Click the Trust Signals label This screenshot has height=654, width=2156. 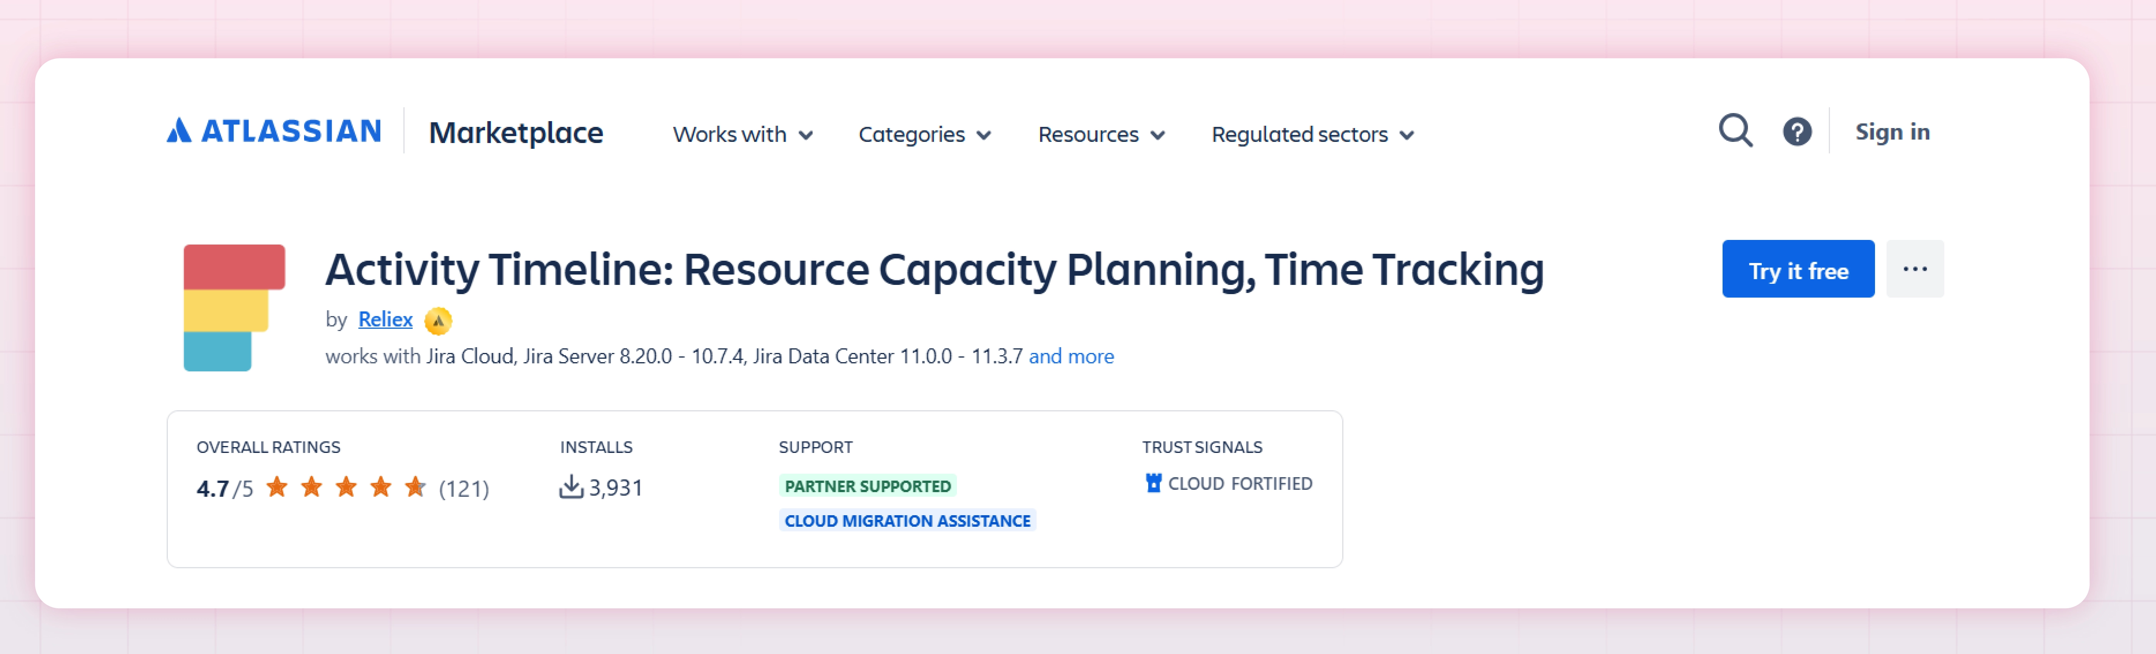[x=1202, y=448]
